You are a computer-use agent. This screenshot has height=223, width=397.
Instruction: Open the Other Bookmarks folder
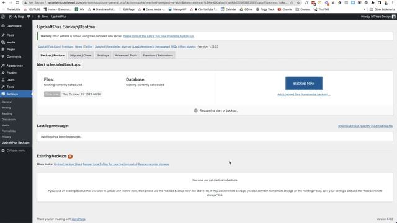pos(382,9)
